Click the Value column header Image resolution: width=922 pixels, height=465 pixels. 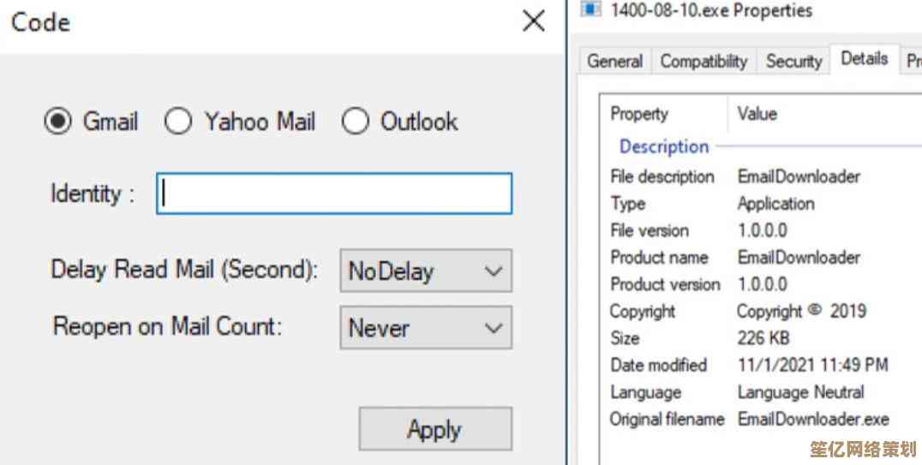pyautogui.click(x=757, y=114)
